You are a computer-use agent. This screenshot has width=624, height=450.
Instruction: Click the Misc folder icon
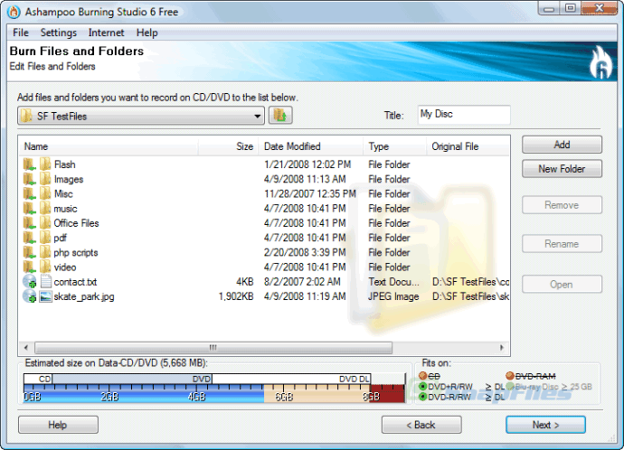point(45,193)
